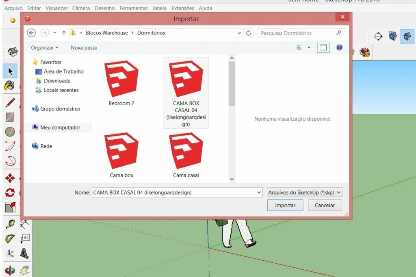Image resolution: width=416 pixels, height=277 pixels.
Task: Open the file type filter dropdown
Action: [x=304, y=193]
